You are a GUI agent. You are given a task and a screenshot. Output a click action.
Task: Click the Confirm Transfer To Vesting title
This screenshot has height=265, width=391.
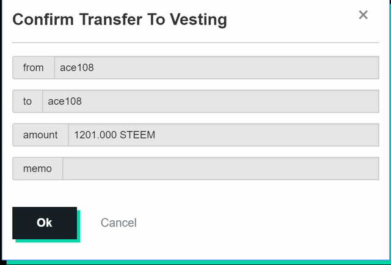120,20
